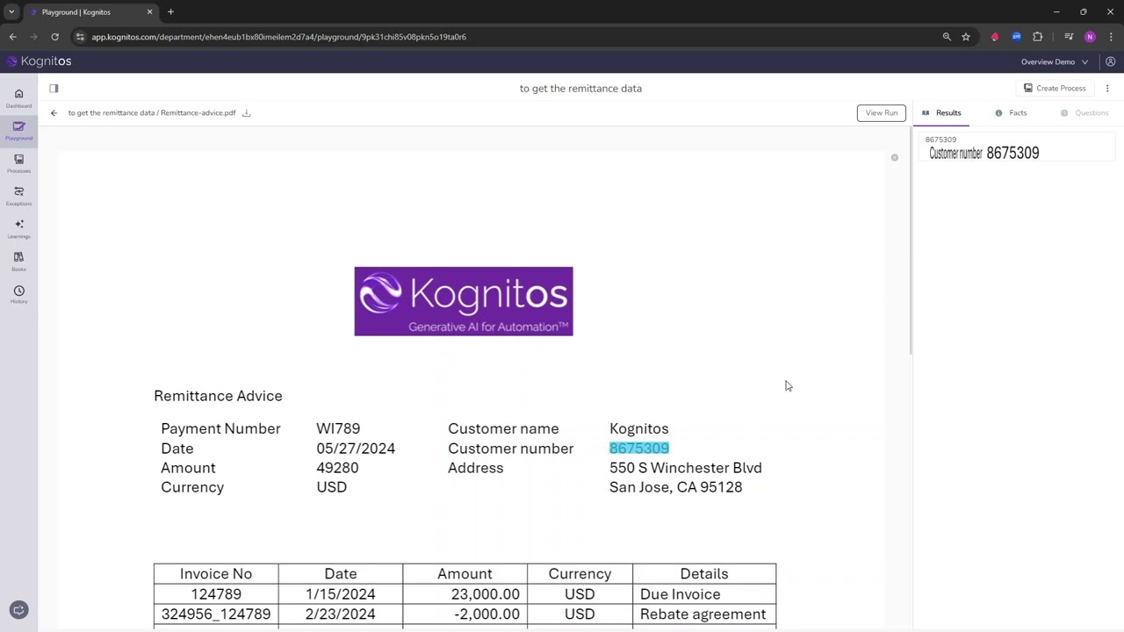Viewport: 1124px width, 632px height.
Task: Open Chrome's three-dot menu
Action: (x=1110, y=37)
